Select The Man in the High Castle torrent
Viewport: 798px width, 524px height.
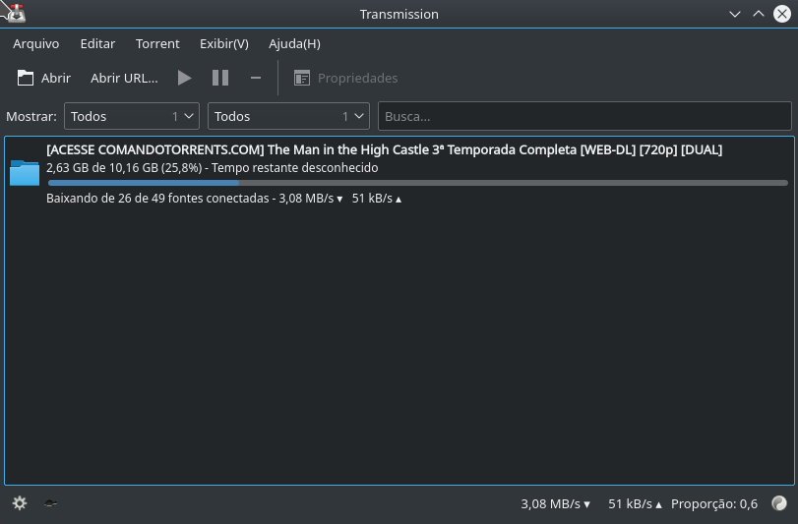399,174
